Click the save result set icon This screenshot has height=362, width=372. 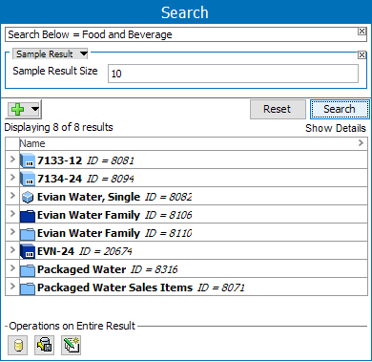point(45,345)
